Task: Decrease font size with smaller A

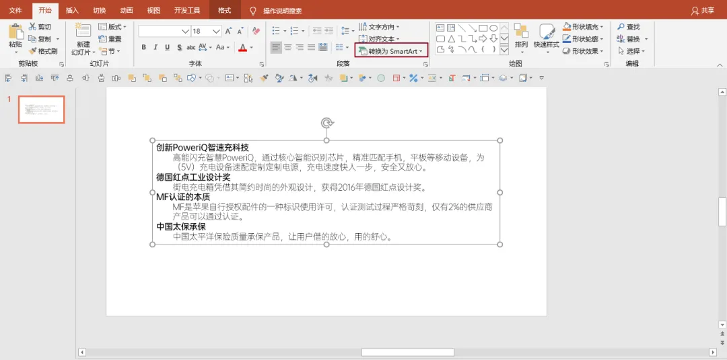Action: click(240, 31)
